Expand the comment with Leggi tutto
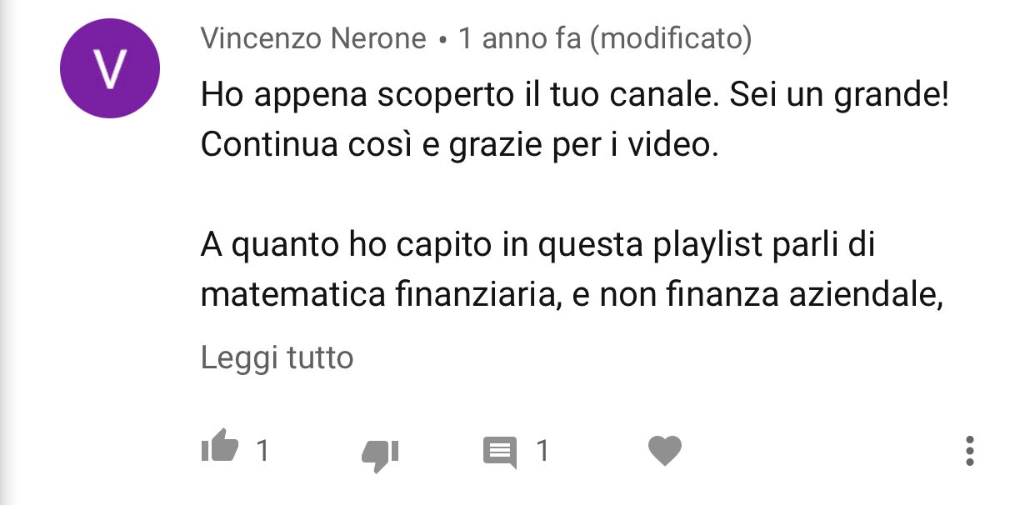The width and height of the screenshot is (1035, 505). coord(277,357)
